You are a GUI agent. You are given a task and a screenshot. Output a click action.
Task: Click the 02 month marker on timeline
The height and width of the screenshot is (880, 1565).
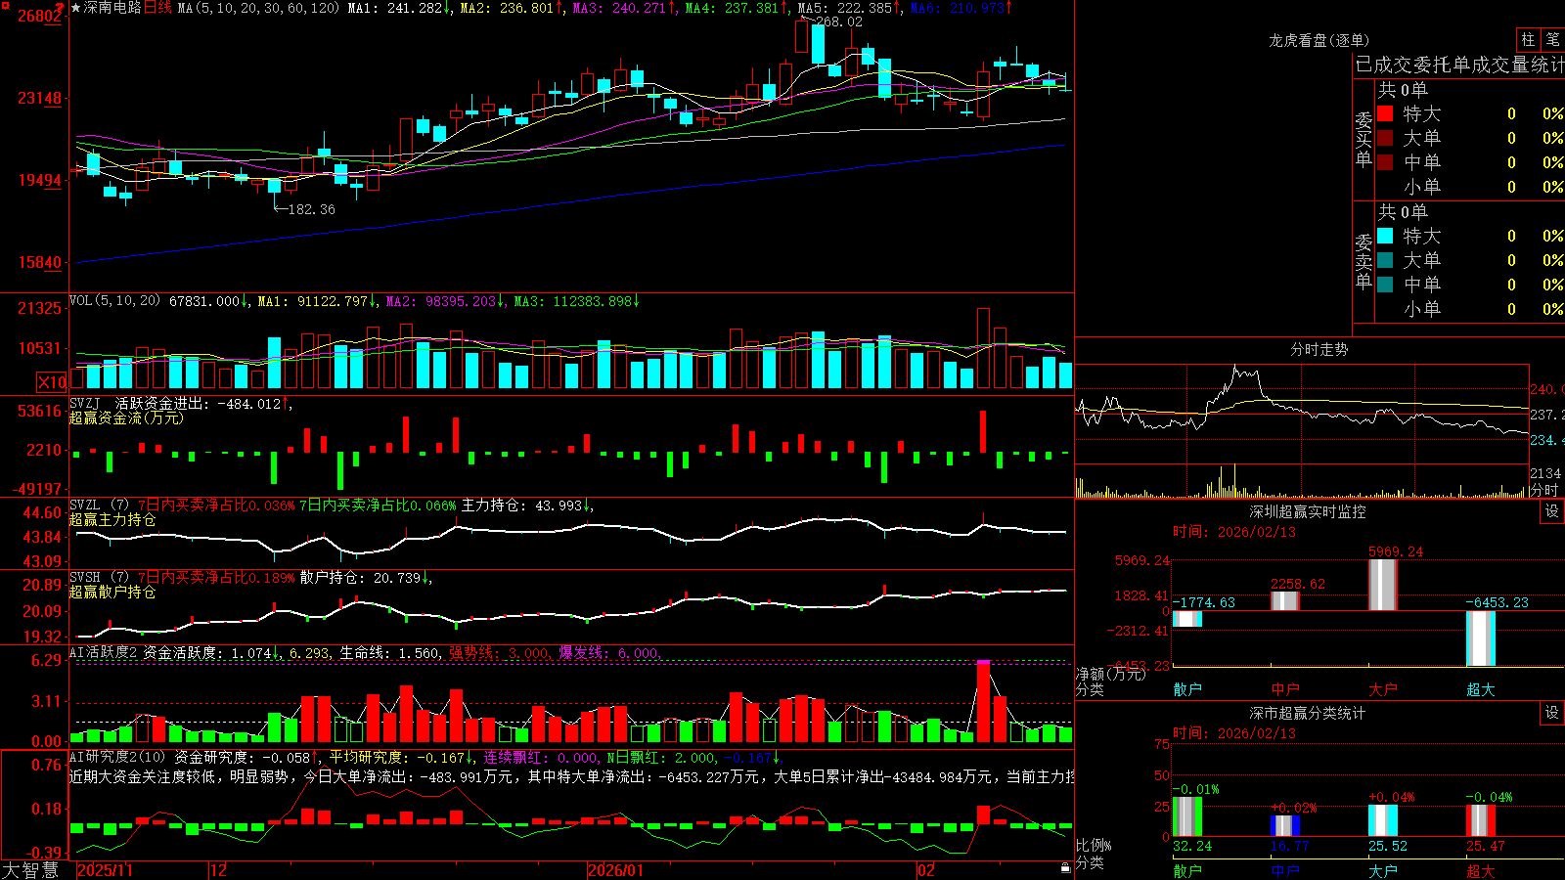point(925,870)
